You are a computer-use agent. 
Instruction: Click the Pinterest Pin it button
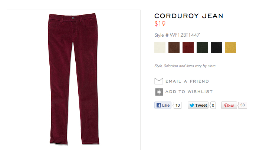click(x=229, y=105)
